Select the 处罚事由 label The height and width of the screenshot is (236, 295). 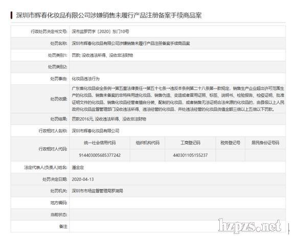click(x=58, y=79)
